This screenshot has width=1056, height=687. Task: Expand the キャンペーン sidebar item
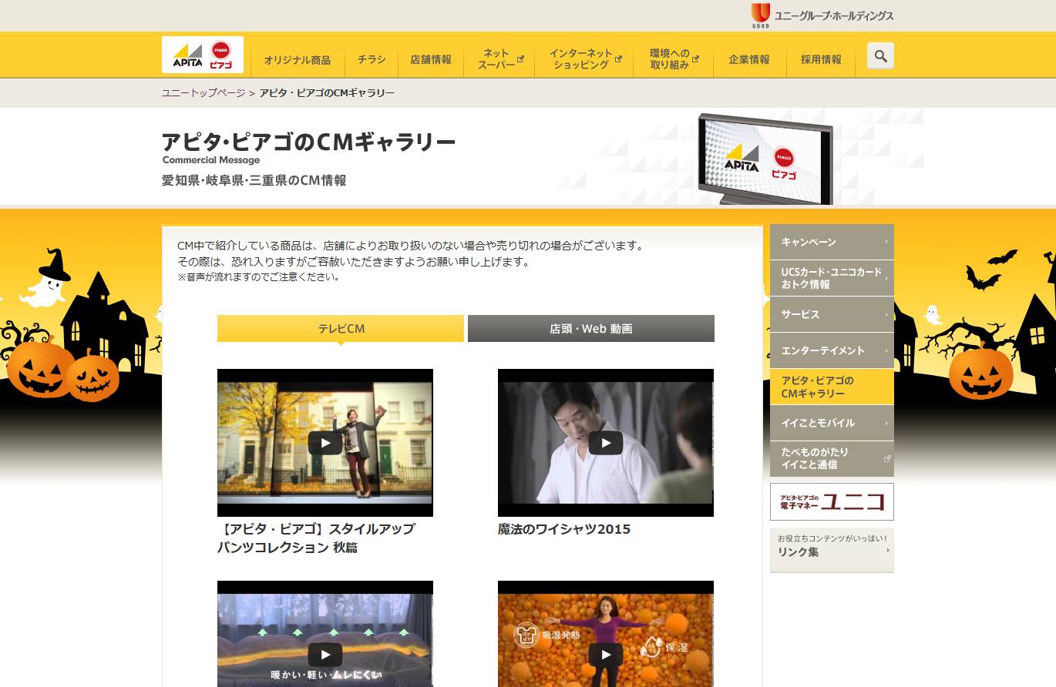pyautogui.click(x=832, y=242)
